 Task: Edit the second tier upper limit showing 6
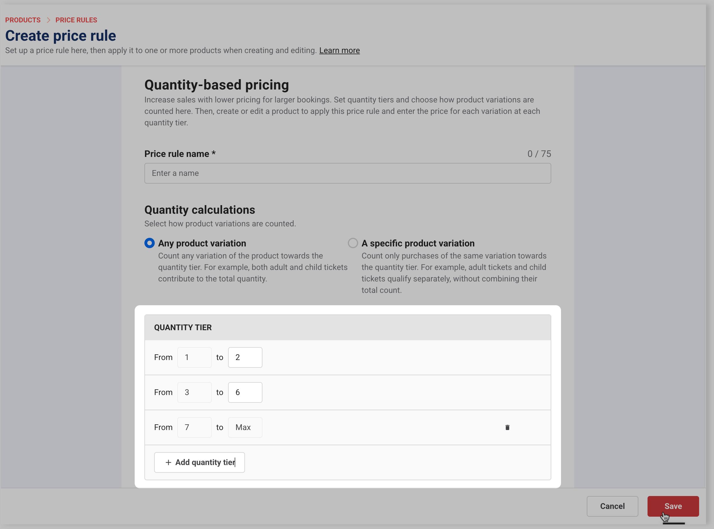(245, 392)
